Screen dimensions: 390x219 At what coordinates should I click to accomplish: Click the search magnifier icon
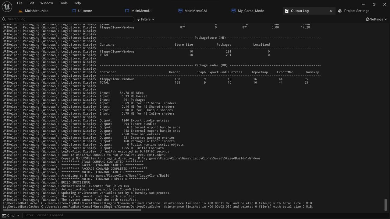click(x=4, y=19)
